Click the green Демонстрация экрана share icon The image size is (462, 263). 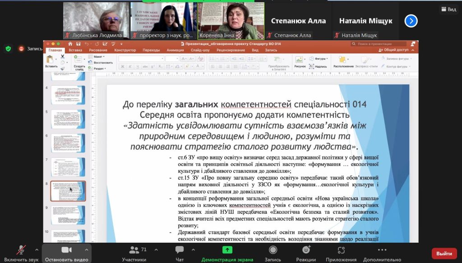(x=227, y=250)
